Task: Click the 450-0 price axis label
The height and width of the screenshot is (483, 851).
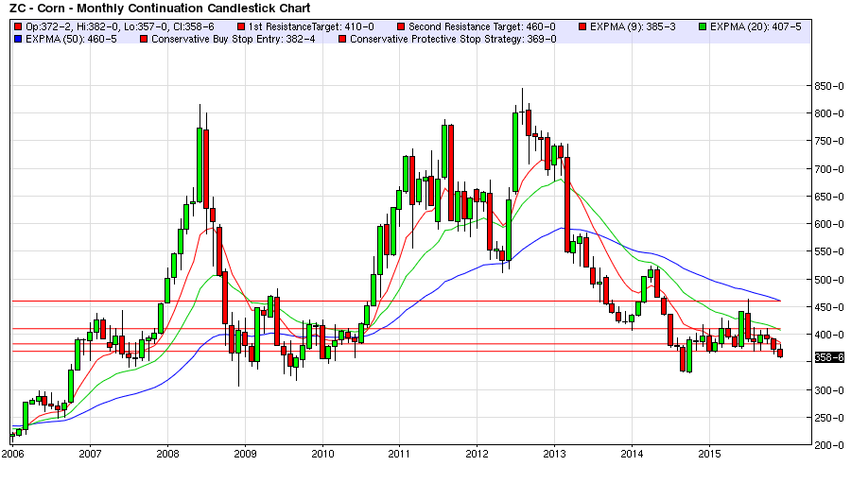Action: tap(828, 307)
